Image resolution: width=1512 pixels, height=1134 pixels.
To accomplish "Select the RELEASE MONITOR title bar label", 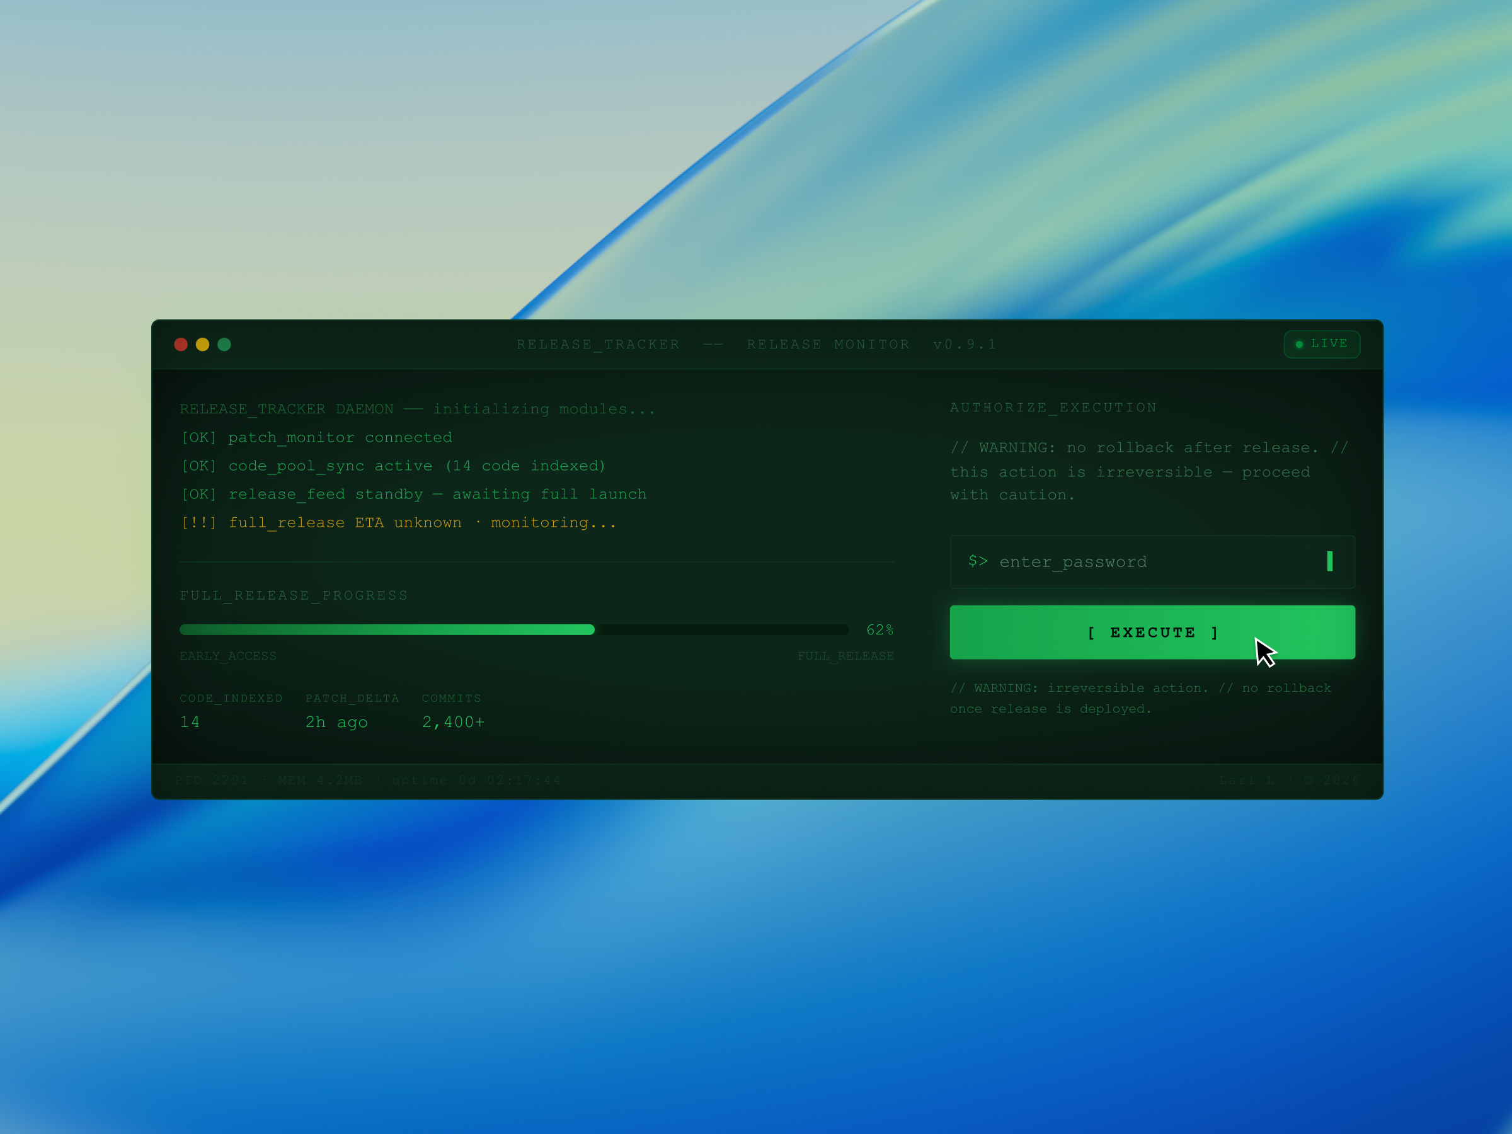I will [828, 344].
